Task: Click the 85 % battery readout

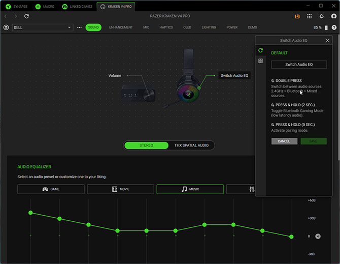Action: click(x=317, y=27)
